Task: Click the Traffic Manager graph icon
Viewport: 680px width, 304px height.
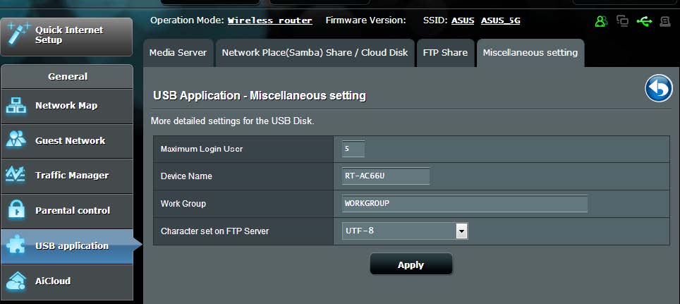Action: [16, 175]
